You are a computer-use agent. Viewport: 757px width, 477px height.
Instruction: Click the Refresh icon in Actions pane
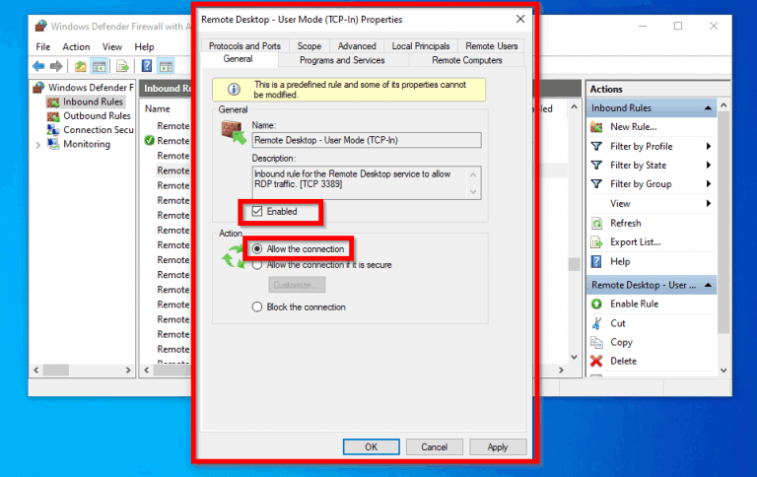(596, 223)
